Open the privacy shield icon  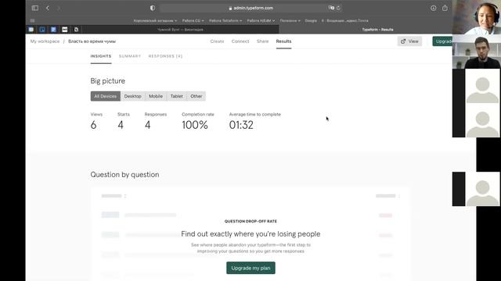click(x=153, y=8)
